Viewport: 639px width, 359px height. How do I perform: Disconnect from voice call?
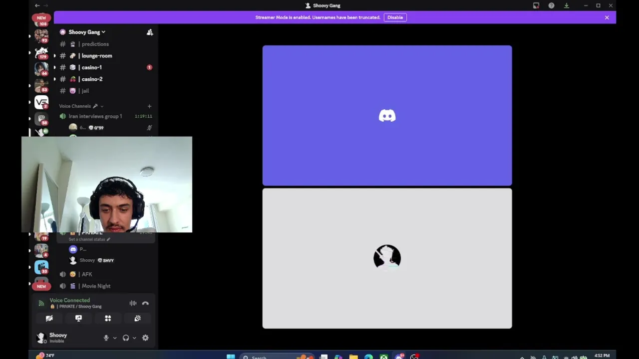click(x=145, y=303)
